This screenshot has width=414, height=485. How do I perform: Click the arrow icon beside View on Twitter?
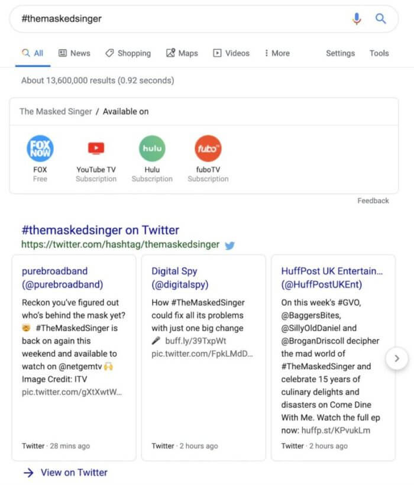pyautogui.click(x=29, y=473)
